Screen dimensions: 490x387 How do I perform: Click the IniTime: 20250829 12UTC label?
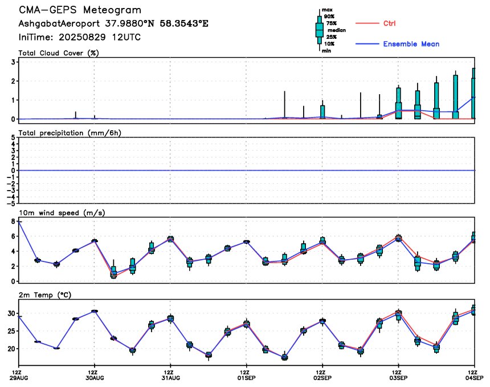pyautogui.click(x=80, y=37)
